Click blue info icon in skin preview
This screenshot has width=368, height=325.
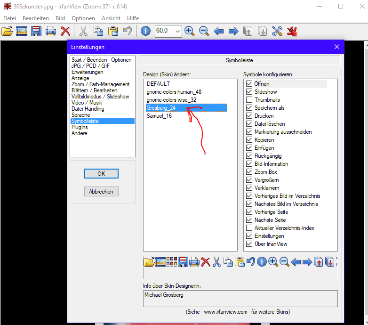[262, 261]
